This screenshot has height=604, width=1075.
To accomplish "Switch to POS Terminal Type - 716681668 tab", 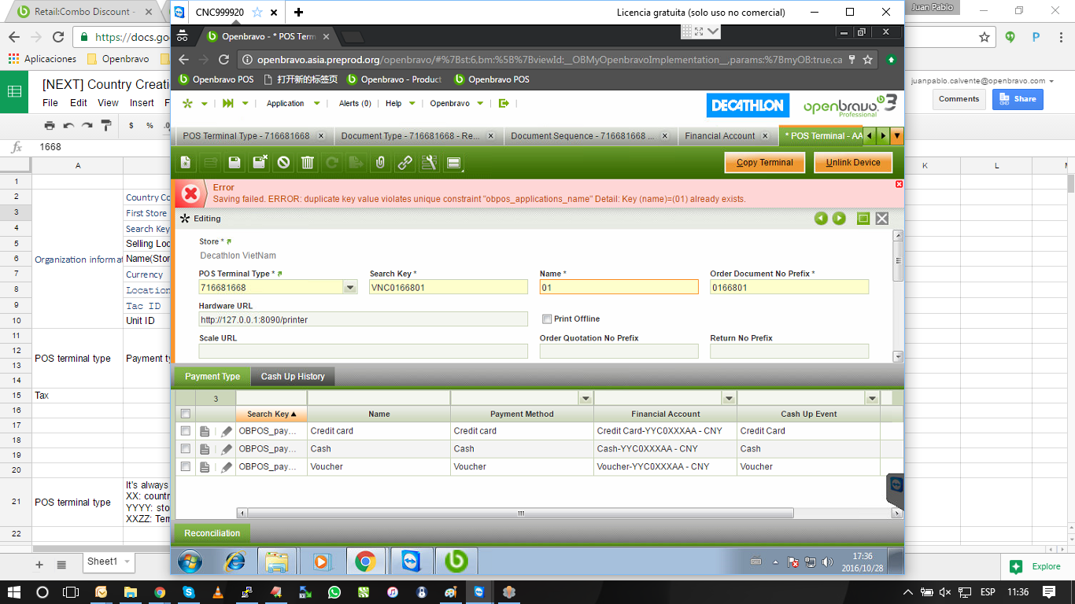I will click(254, 136).
